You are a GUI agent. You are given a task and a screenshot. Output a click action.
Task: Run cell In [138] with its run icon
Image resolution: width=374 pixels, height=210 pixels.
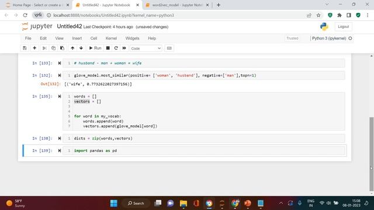point(60,138)
